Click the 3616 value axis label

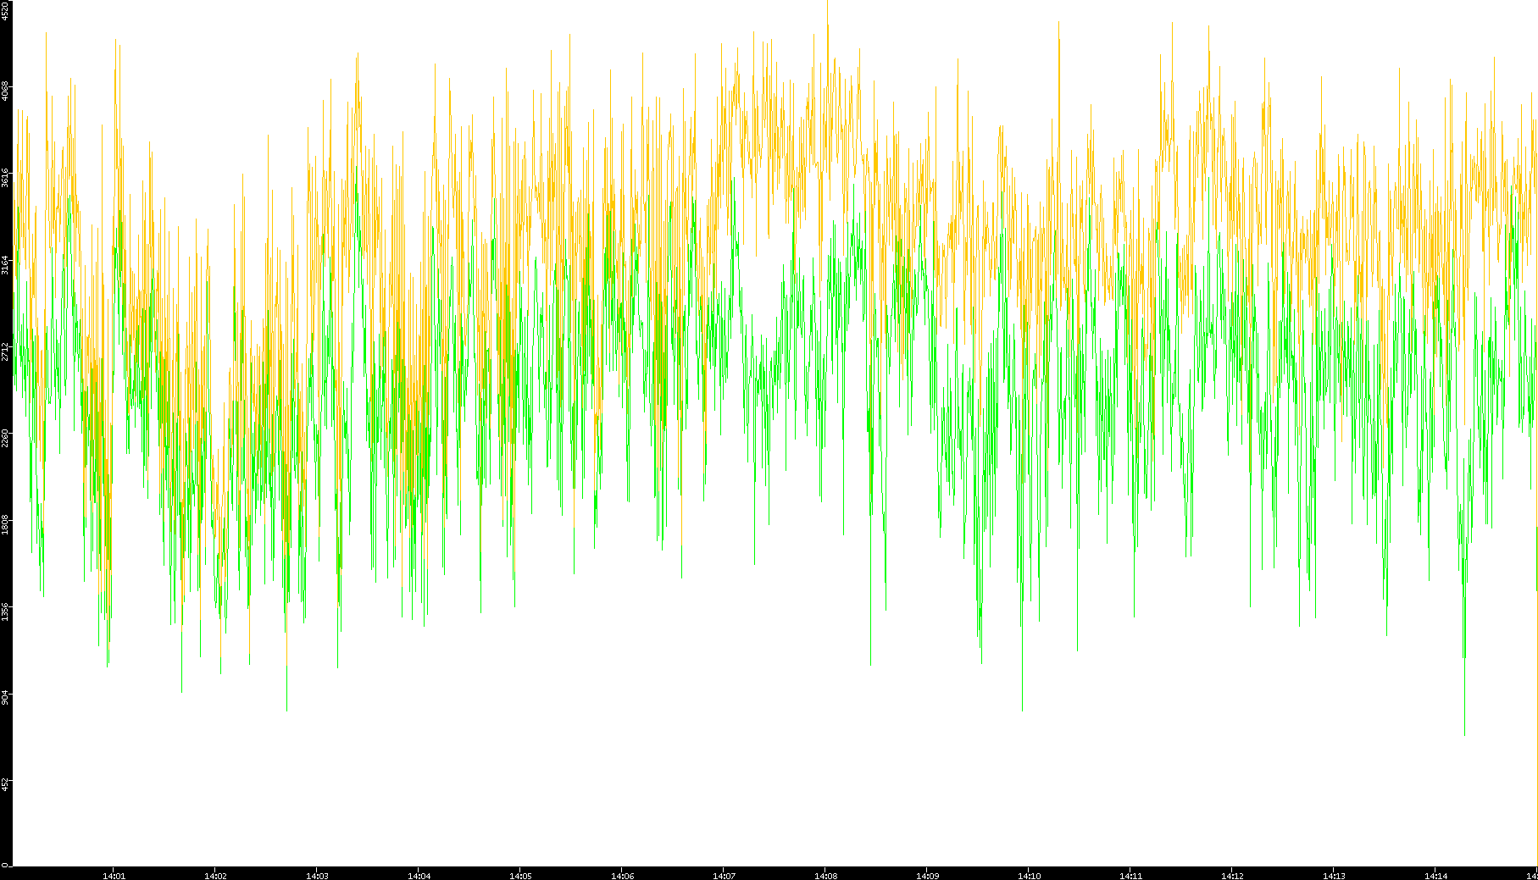tap(6, 177)
